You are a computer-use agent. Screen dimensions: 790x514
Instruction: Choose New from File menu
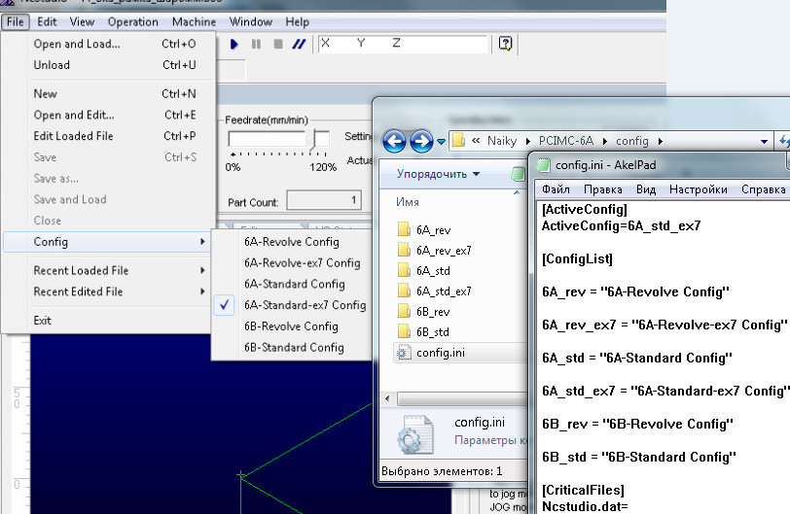(x=108, y=94)
